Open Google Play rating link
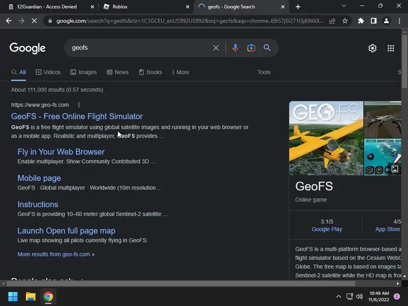The width and height of the screenshot is (408, 306). [327, 229]
